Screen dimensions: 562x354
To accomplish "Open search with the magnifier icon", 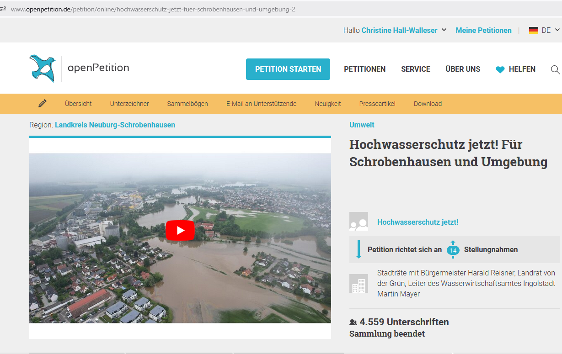I will [555, 69].
